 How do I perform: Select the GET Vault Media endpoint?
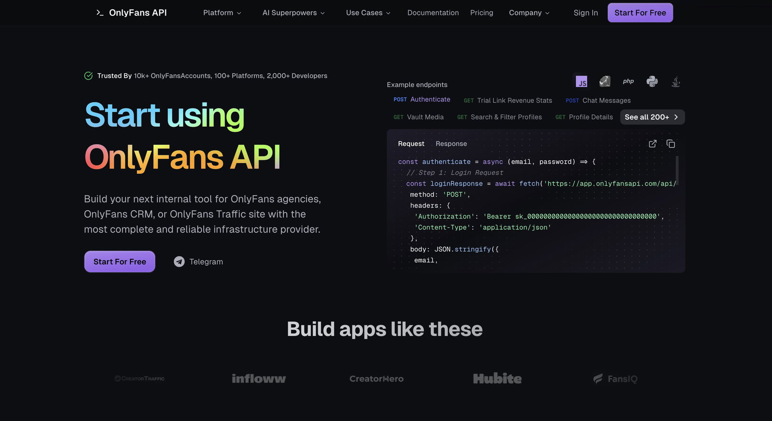point(418,117)
